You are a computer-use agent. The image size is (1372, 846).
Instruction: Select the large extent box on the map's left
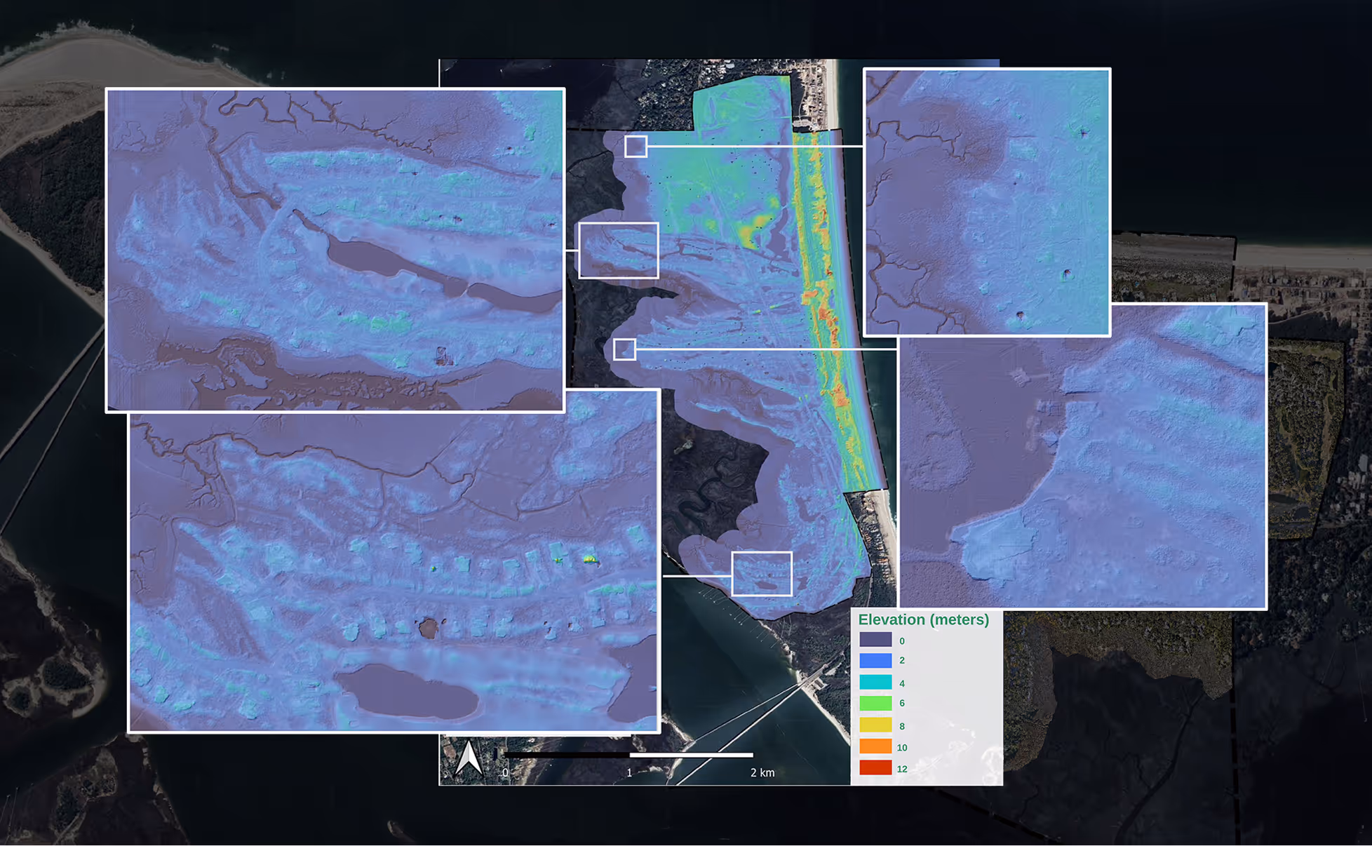pos(618,250)
